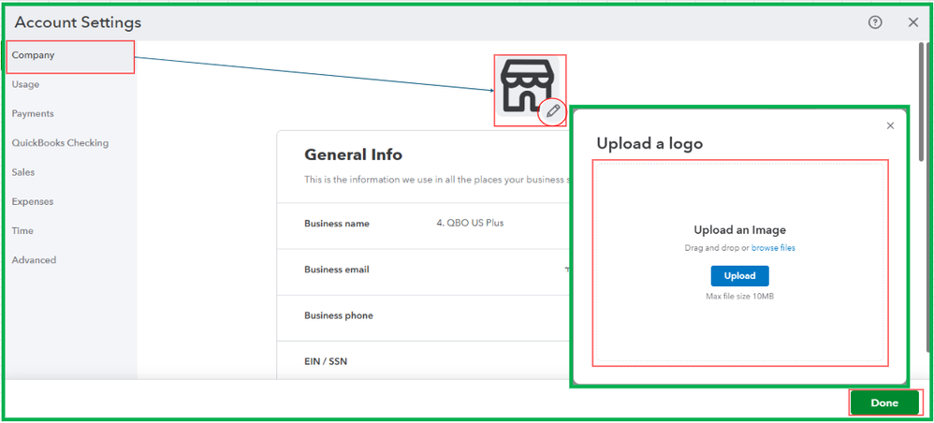Viewport: 934px width, 423px height.
Task: Click the General Info heading
Action: click(353, 155)
